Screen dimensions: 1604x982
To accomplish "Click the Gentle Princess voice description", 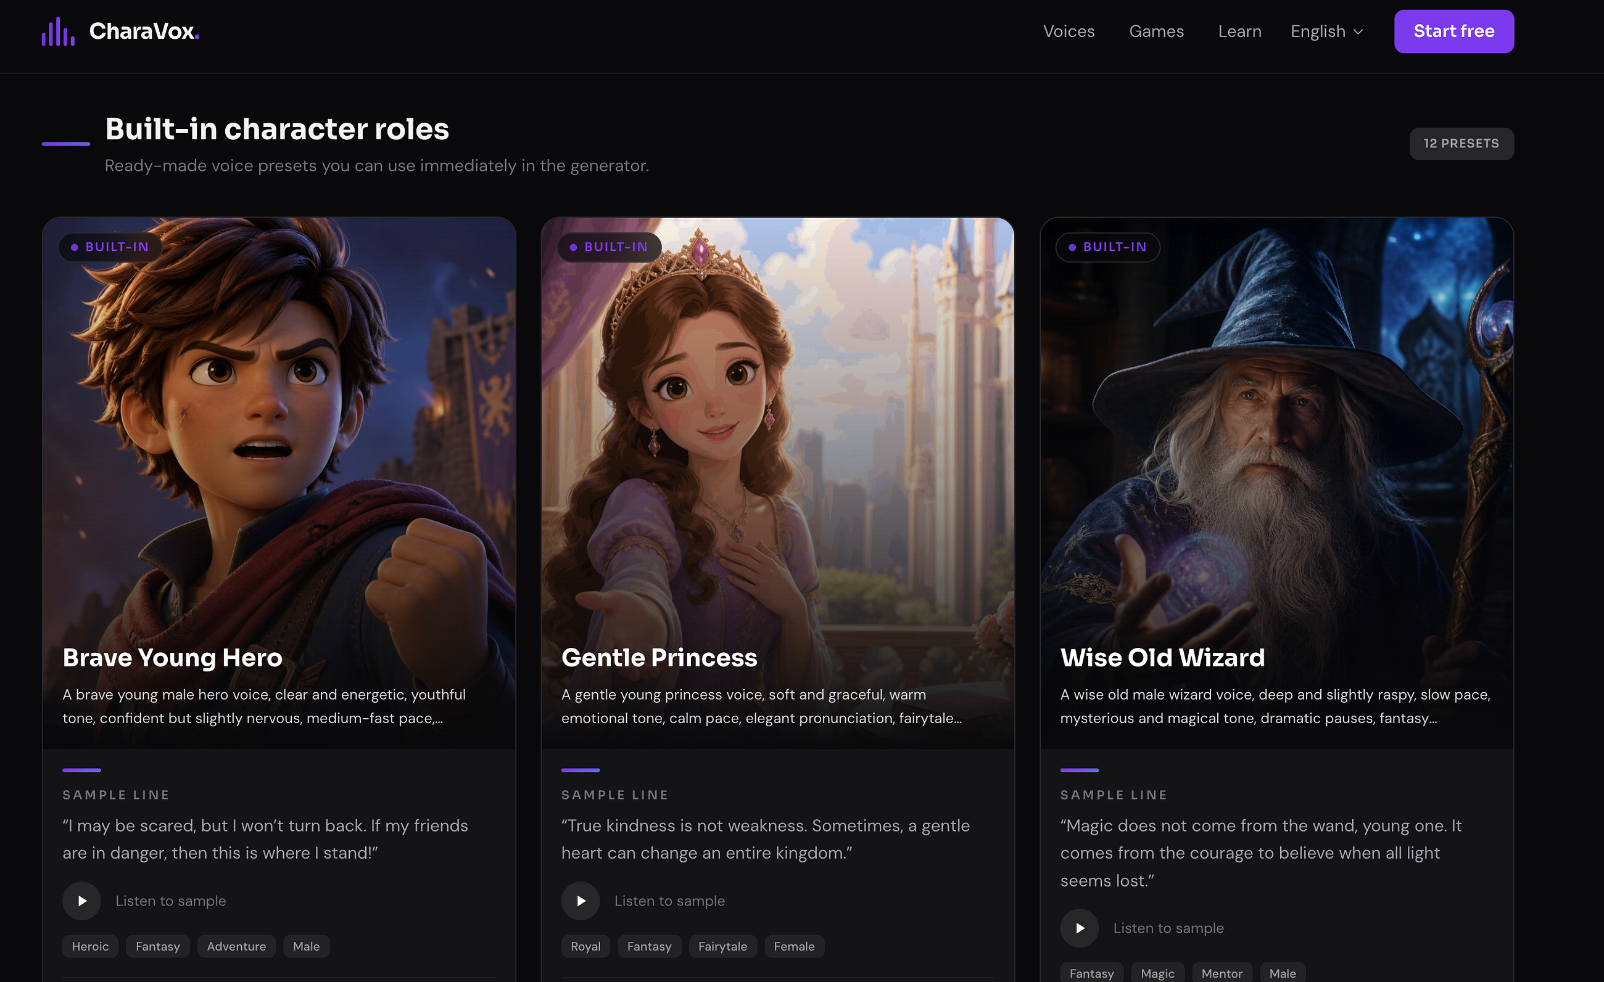I will [762, 706].
